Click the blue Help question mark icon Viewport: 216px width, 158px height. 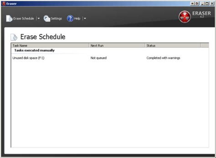(70, 19)
